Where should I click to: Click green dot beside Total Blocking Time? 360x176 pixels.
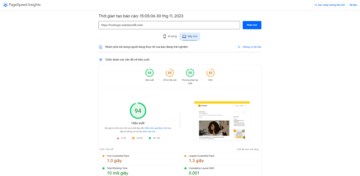(103, 168)
